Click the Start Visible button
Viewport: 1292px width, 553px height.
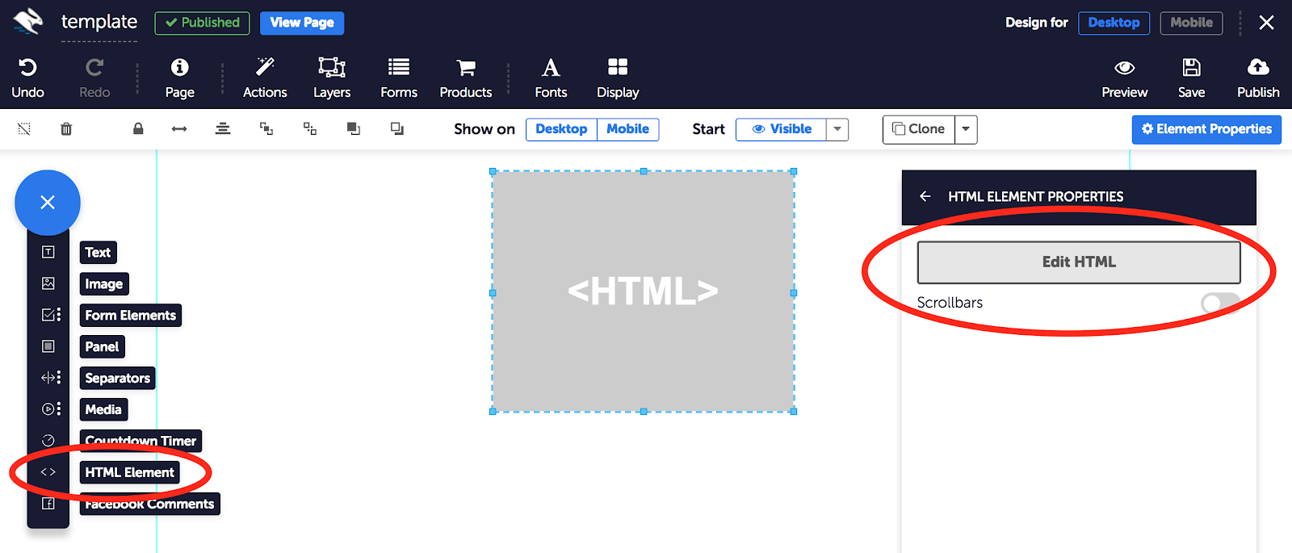point(781,129)
